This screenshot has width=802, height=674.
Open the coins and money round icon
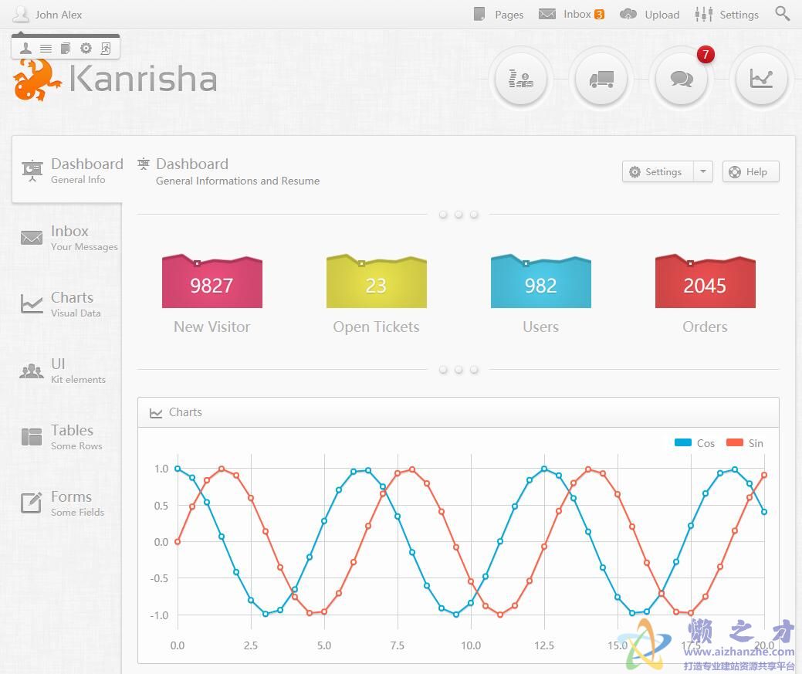[521, 79]
